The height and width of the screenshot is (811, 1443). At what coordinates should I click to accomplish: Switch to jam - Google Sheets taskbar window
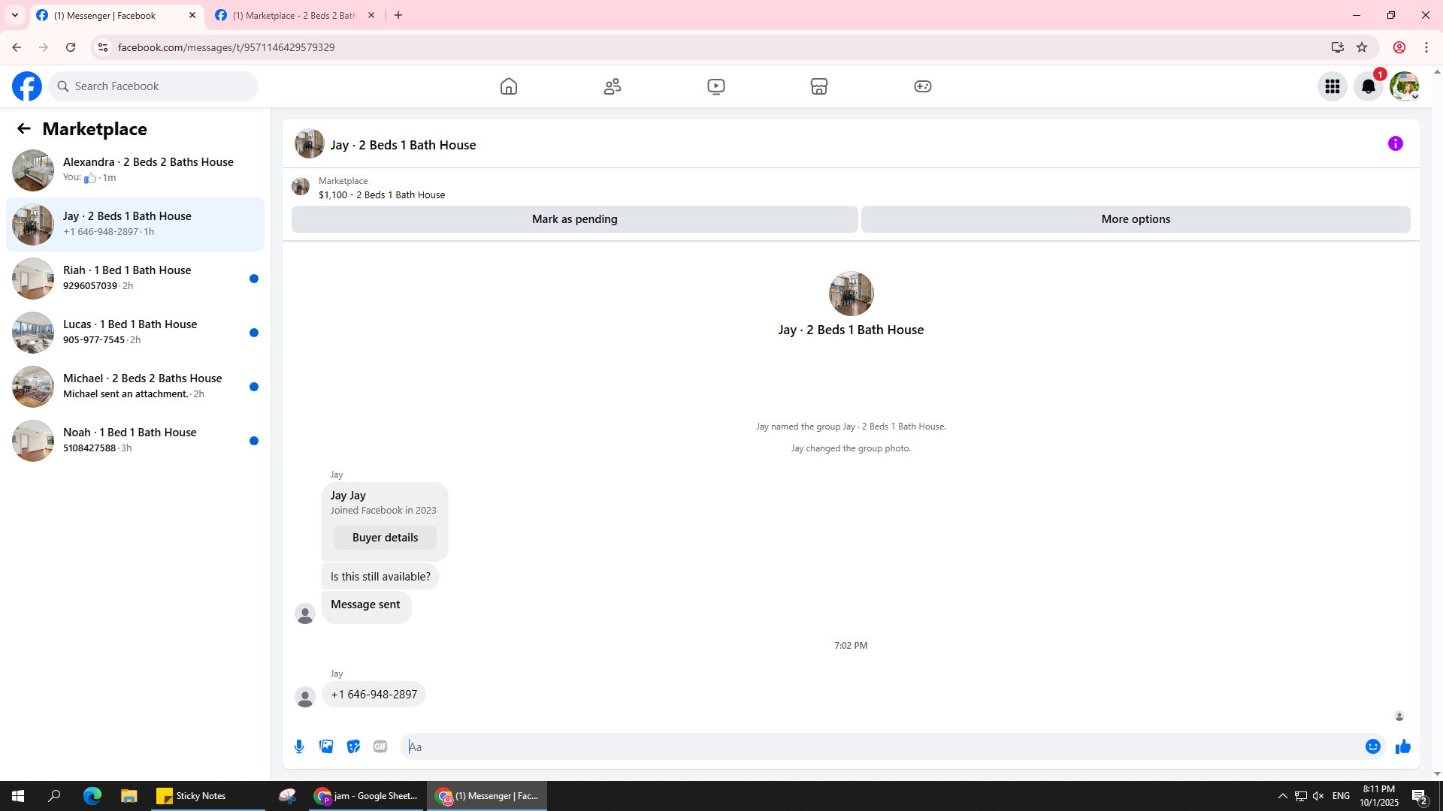367,796
